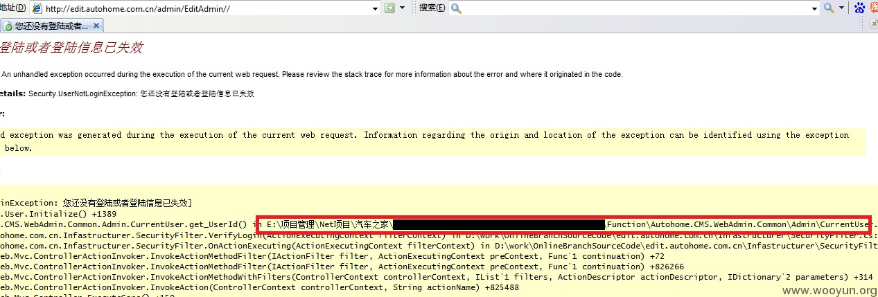Click the red error heading 登陆或者登陆信息已失效
Viewport: 878px width, 297px height.
71,48
